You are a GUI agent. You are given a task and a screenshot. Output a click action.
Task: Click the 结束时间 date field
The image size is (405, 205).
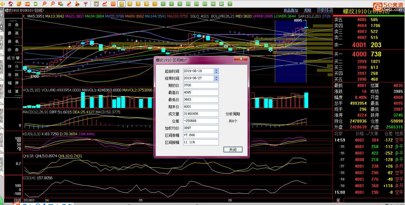coord(198,78)
